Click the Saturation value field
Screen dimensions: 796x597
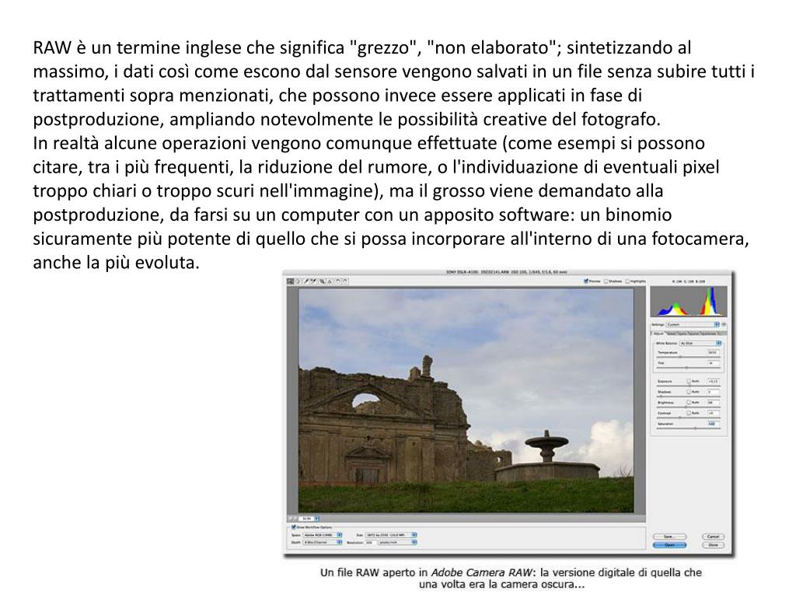tap(714, 424)
